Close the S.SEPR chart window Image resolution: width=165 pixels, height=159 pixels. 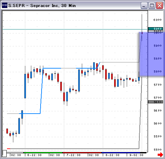point(159,5)
